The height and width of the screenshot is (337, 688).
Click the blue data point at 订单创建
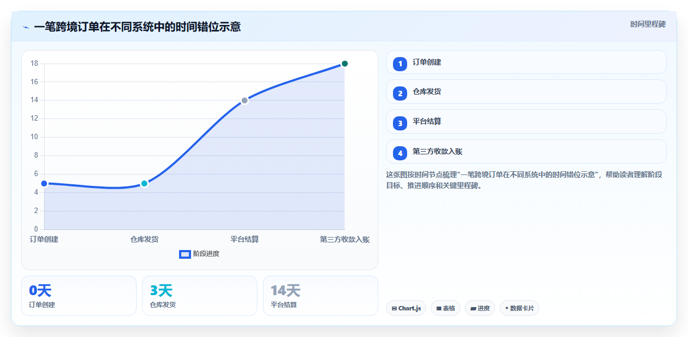(x=44, y=184)
